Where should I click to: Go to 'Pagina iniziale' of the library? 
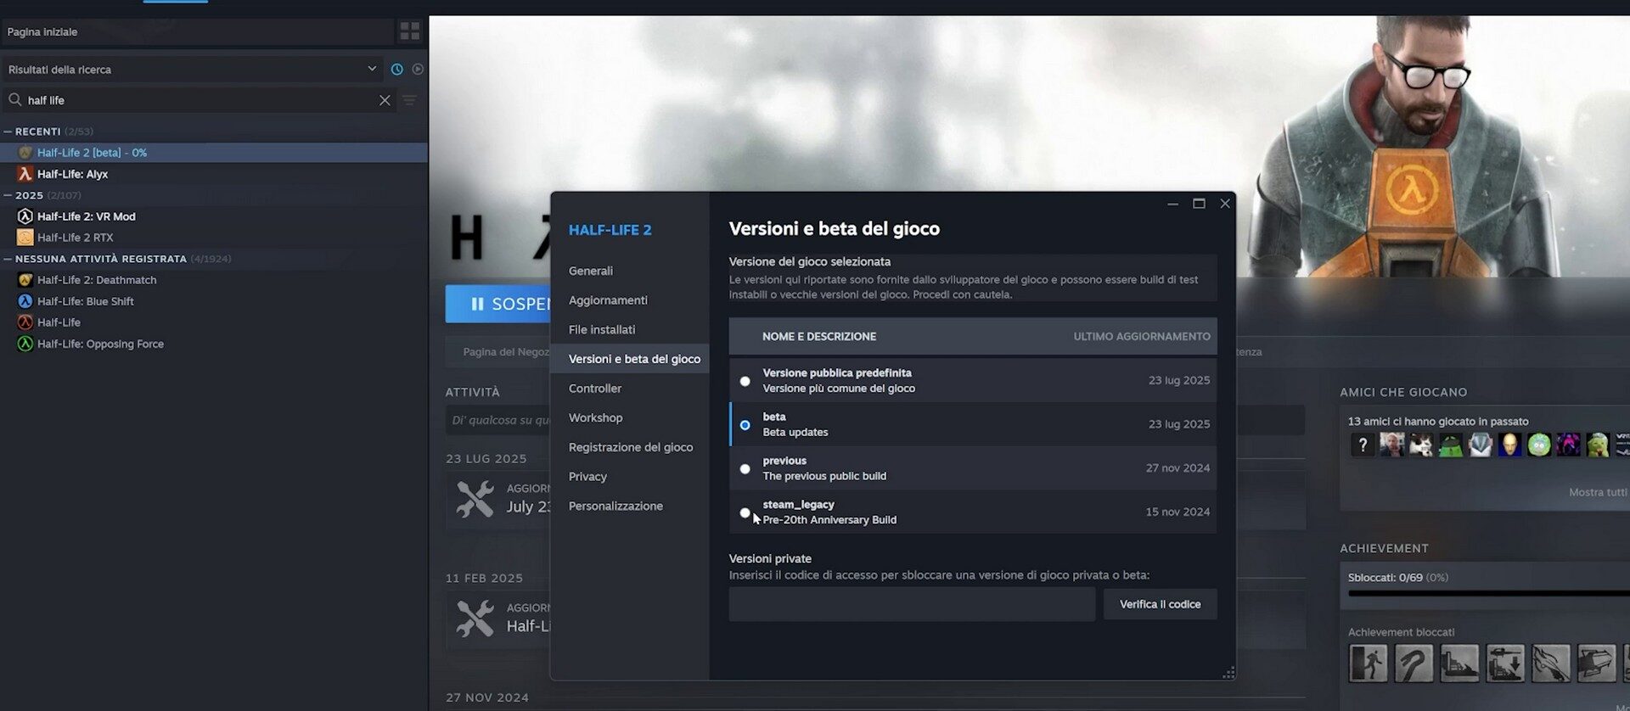pyautogui.click(x=197, y=32)
